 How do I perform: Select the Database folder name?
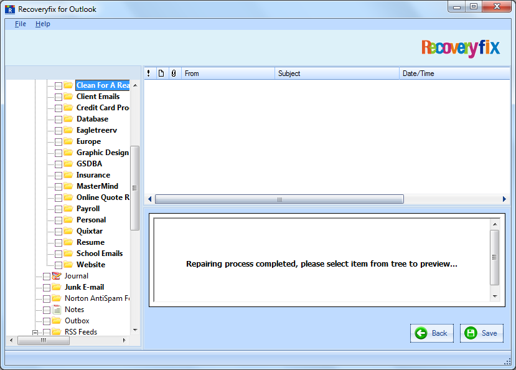point(93,119)
